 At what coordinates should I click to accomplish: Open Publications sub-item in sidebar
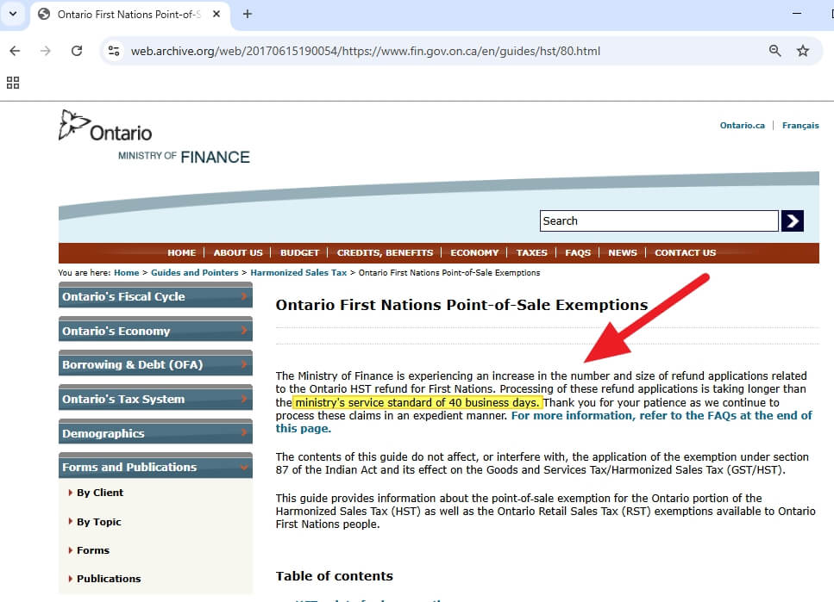point(109,579)
